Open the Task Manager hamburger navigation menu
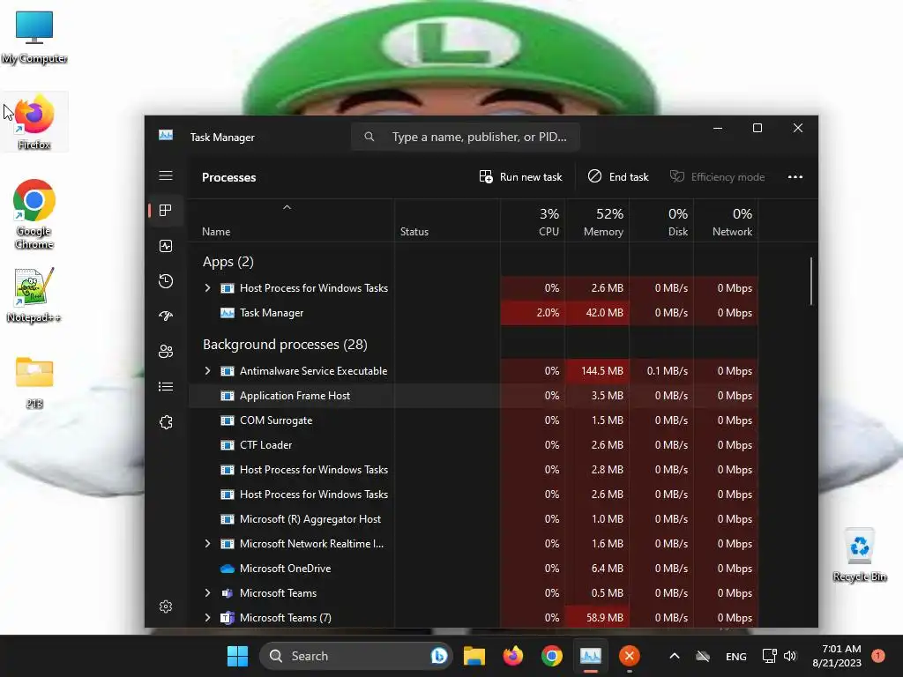903x677 pixels. point(166,175)
